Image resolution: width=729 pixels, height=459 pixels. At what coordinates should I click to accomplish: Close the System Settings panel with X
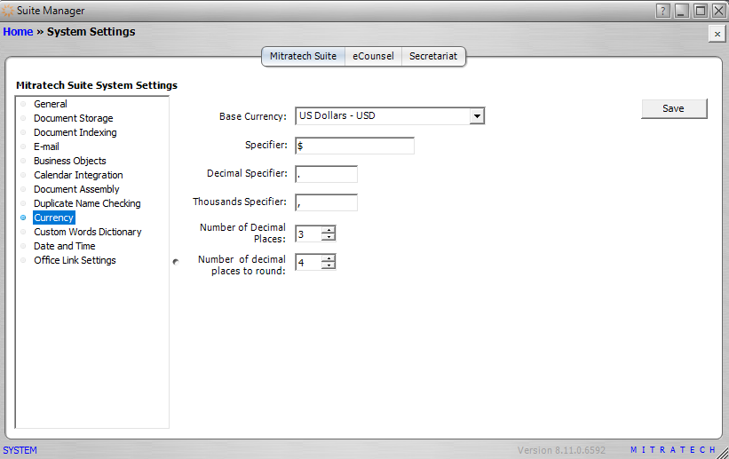click(x=717, y=34)
